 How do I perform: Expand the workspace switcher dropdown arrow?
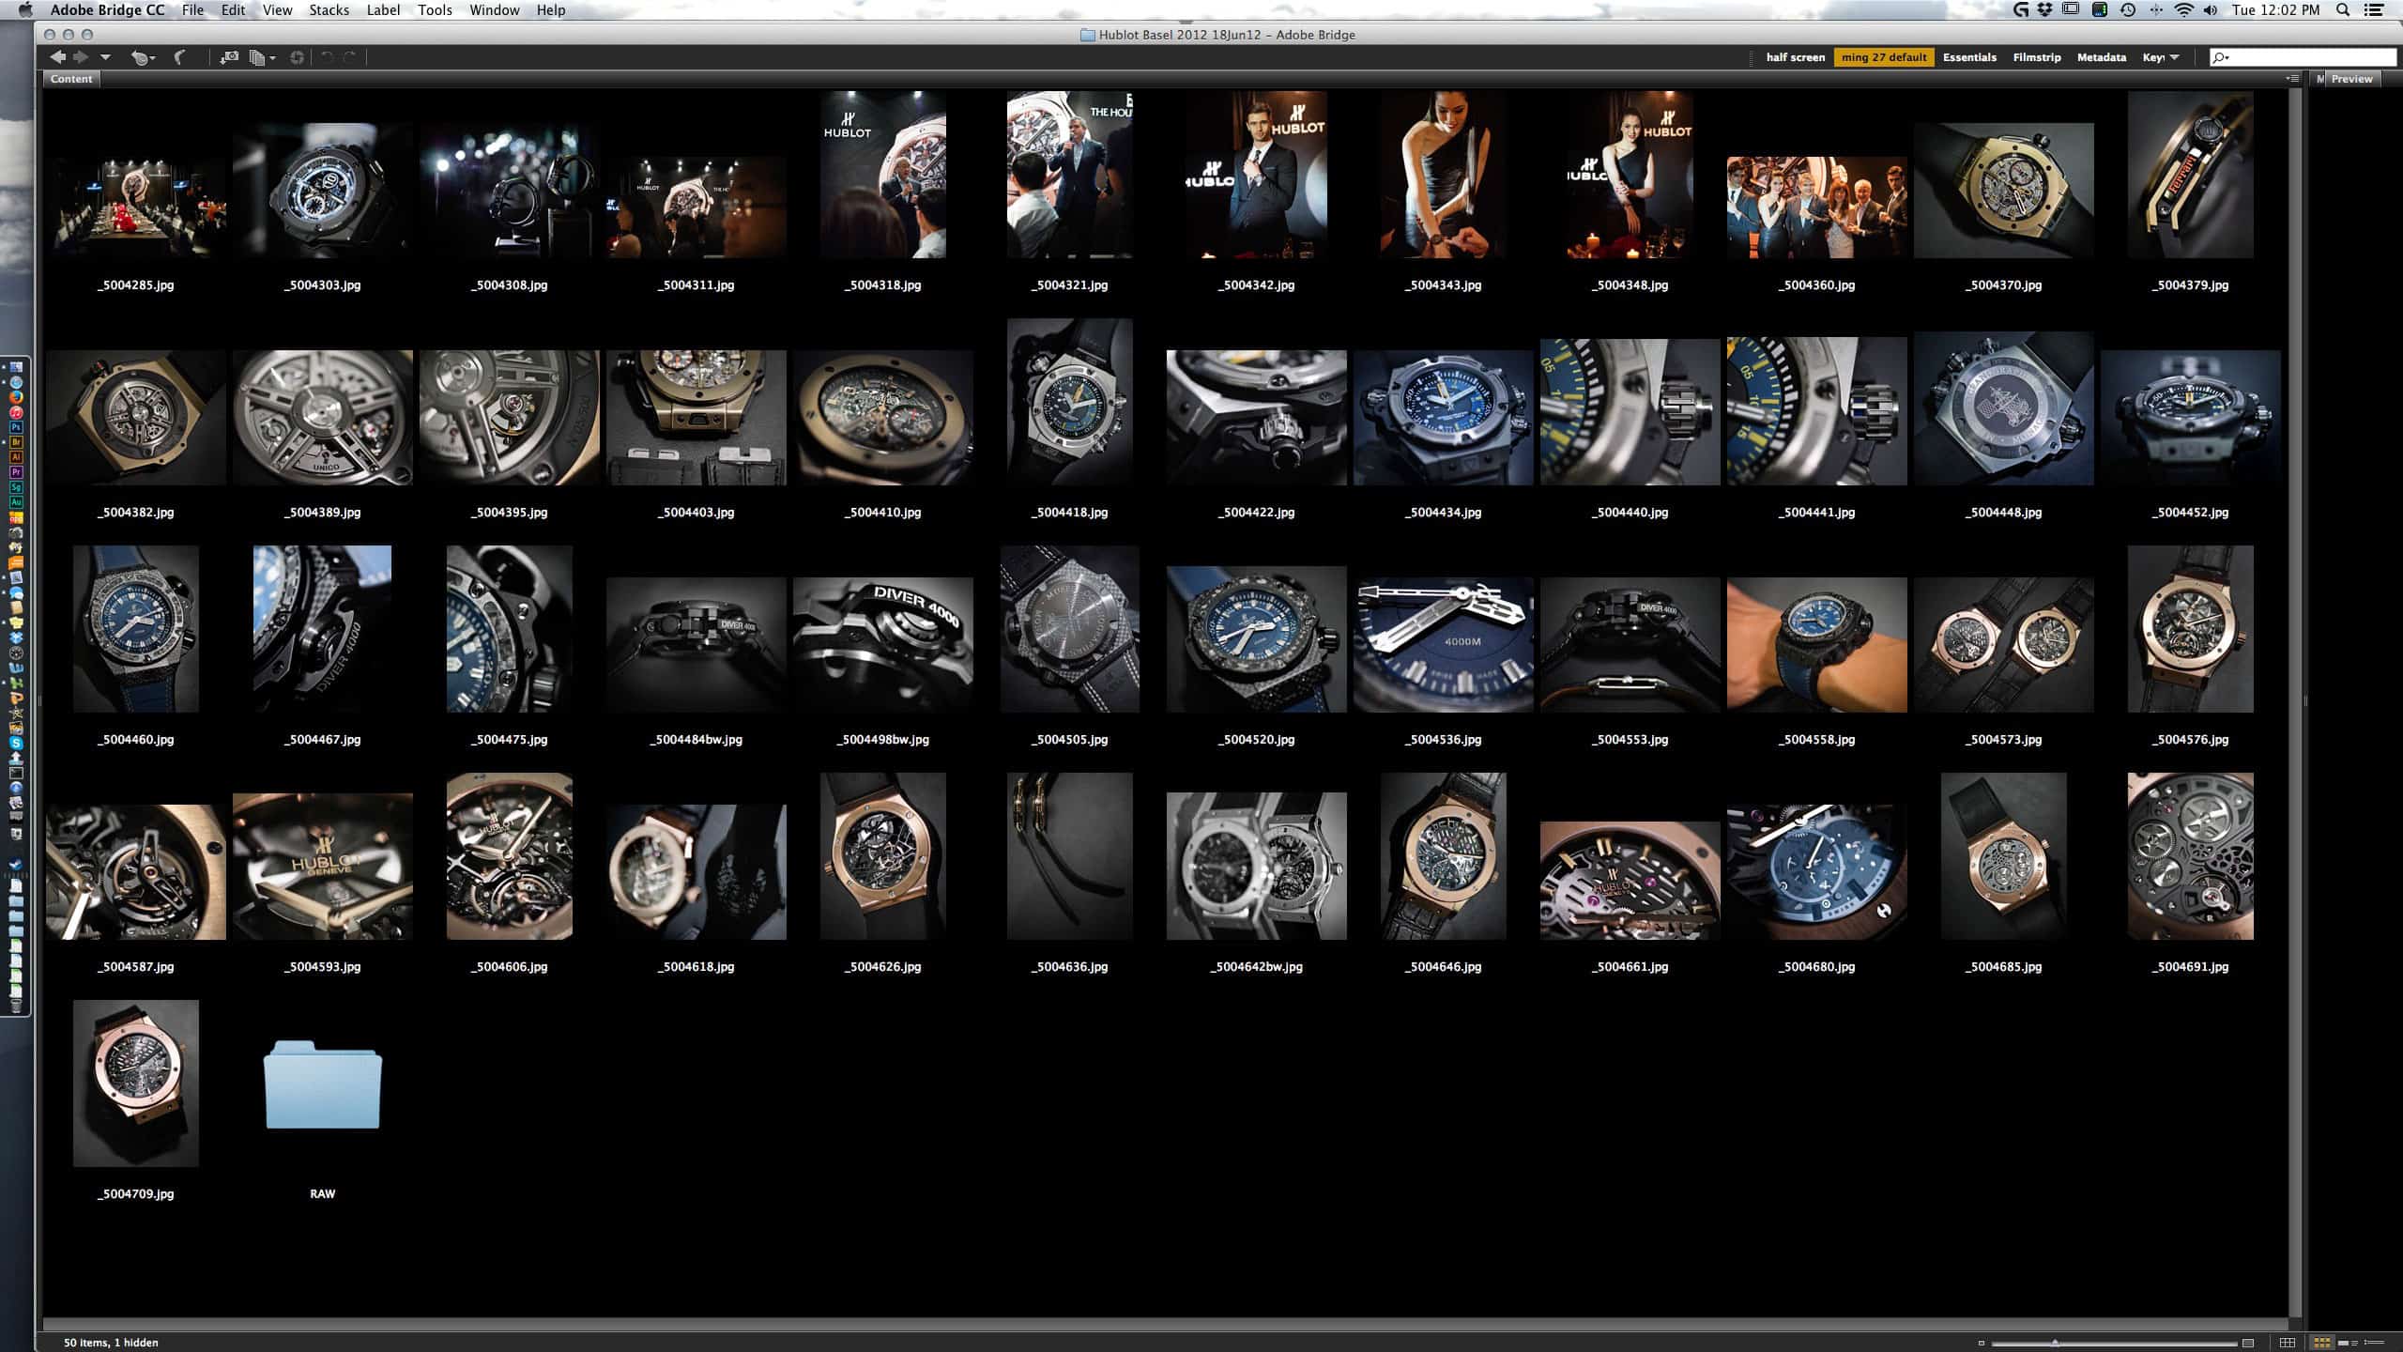[x=2175, y=57]
